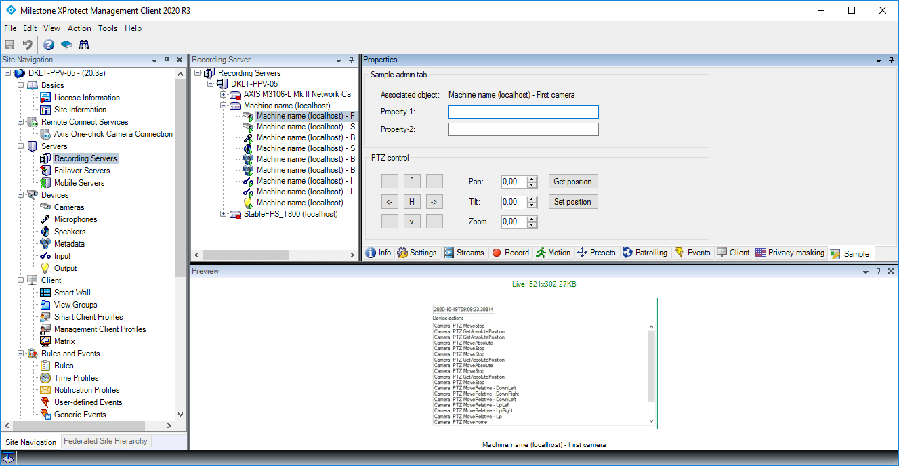Click the PTZ down (v) button
Image resolution: width=899 pixels, height=466 pixels.
[x=412, y=221]
